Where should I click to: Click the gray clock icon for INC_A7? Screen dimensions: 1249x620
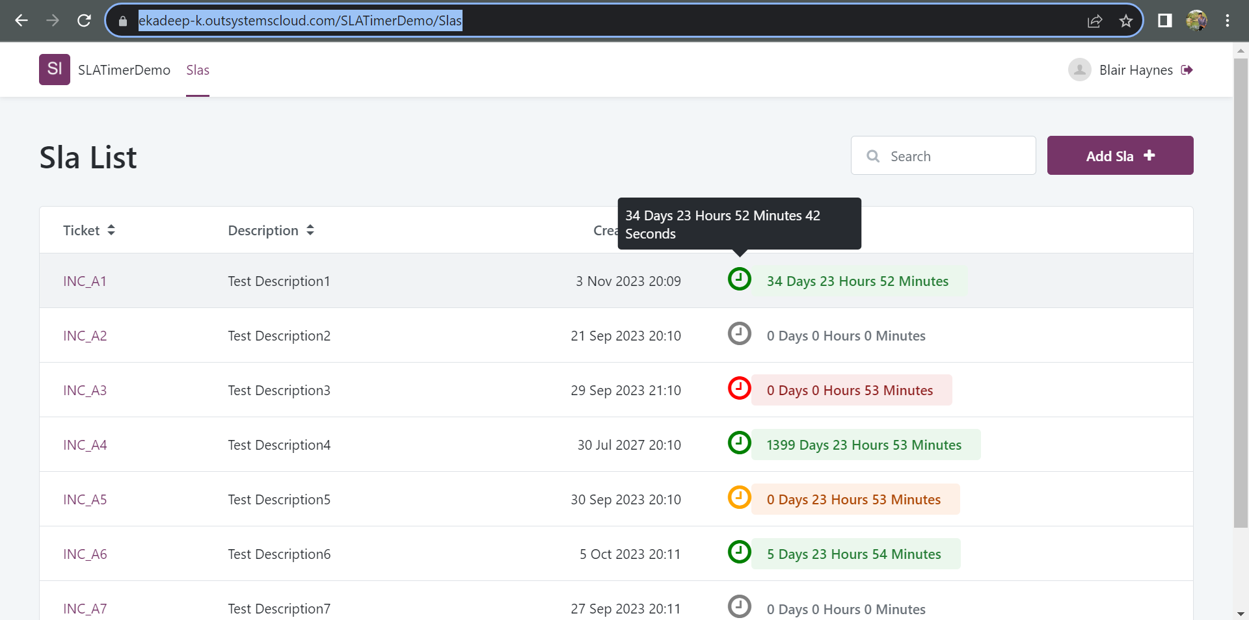pyautogui.click(x=740, y=606)
